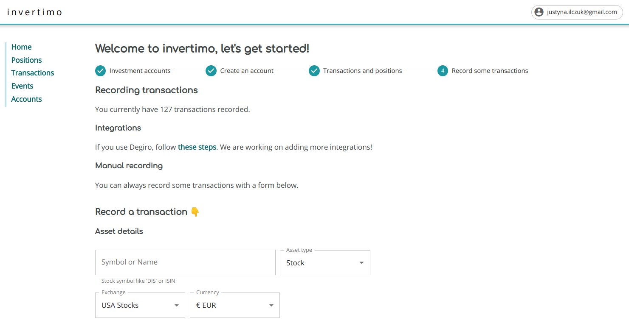The image size is (629, 326).
Task: Return to Investment accounts step label
Action: [140, 71]
